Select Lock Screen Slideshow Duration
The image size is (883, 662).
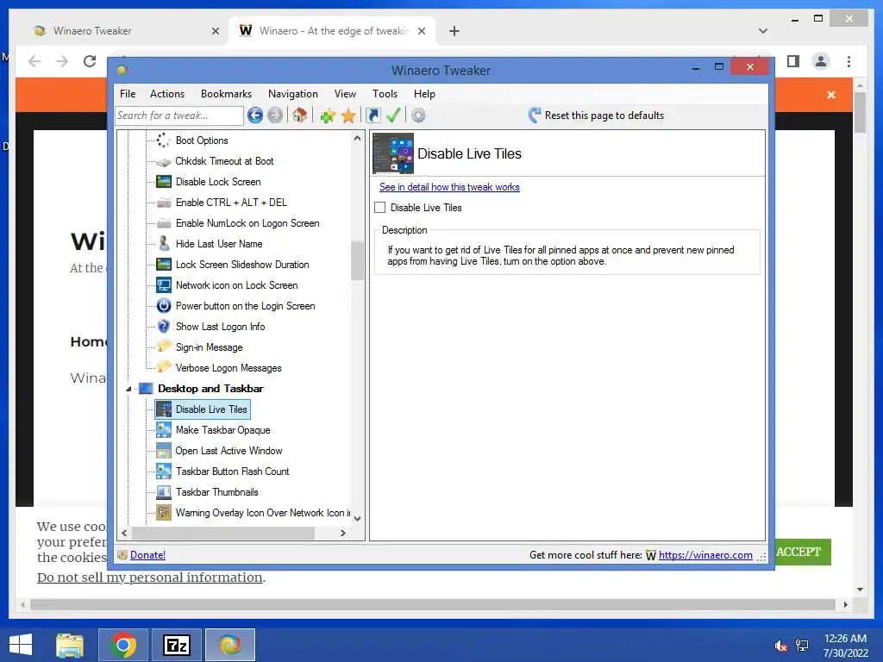click(242, 265)
